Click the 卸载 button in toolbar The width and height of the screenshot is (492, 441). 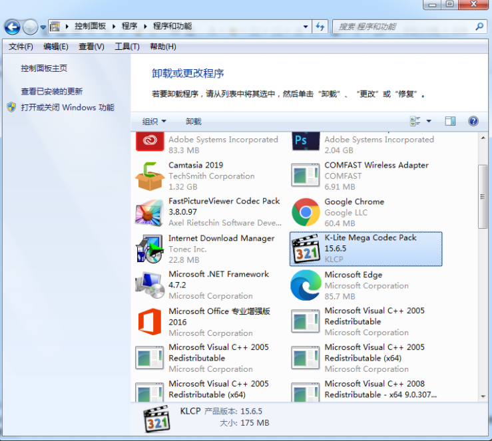coord(193,122)
